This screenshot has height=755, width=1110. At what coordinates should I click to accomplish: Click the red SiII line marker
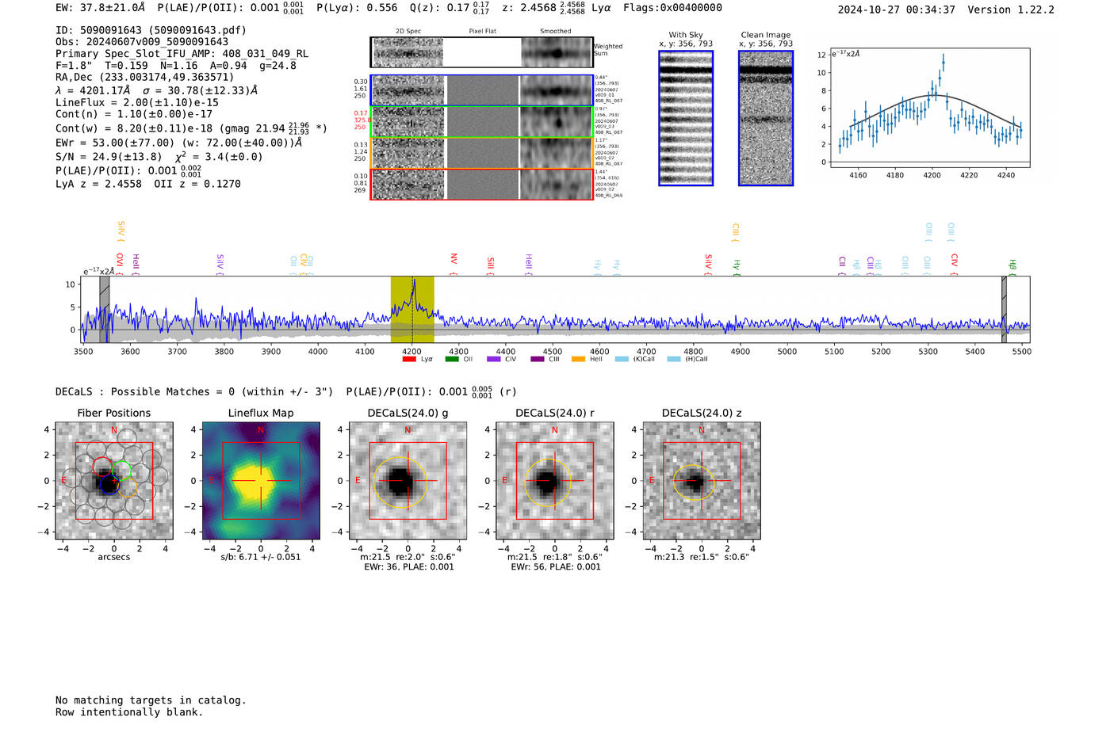tap(491, 265)
